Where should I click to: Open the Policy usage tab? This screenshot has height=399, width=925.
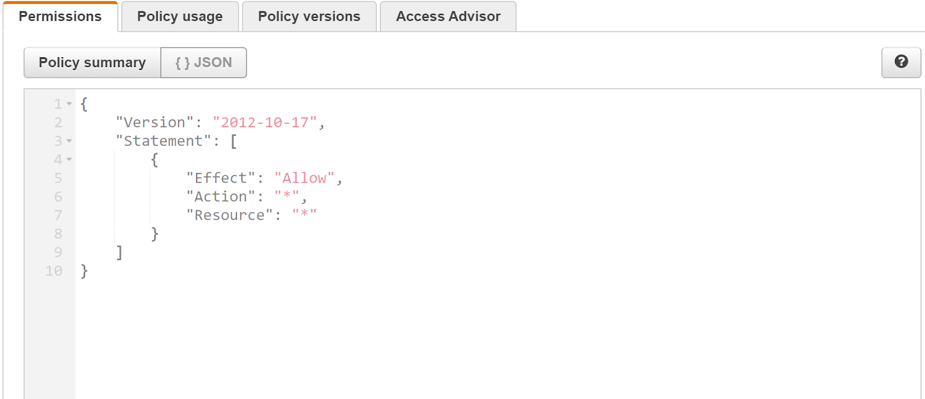(x=180, y=17)
